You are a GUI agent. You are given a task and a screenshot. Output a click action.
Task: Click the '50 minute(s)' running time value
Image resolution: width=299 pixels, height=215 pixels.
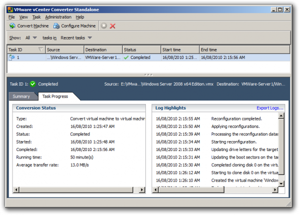82,157
